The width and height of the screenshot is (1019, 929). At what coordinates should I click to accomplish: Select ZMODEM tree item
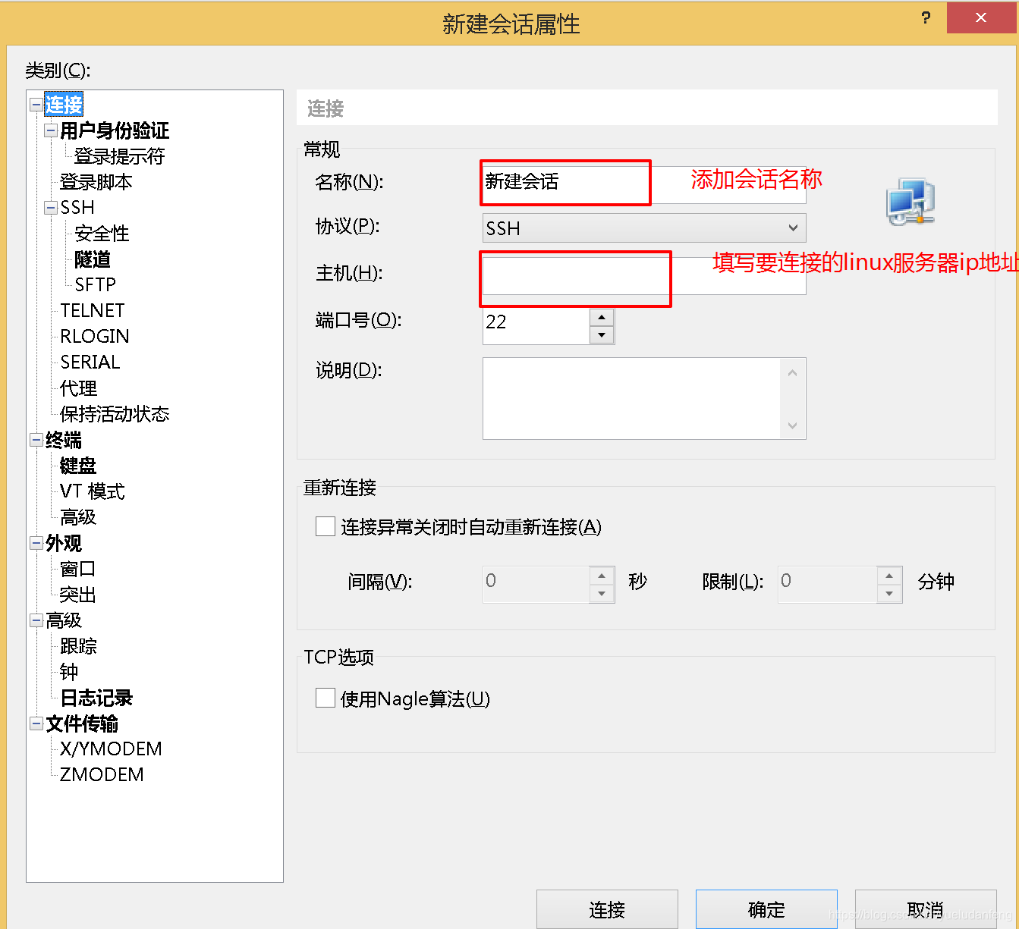tap(102, 775)
